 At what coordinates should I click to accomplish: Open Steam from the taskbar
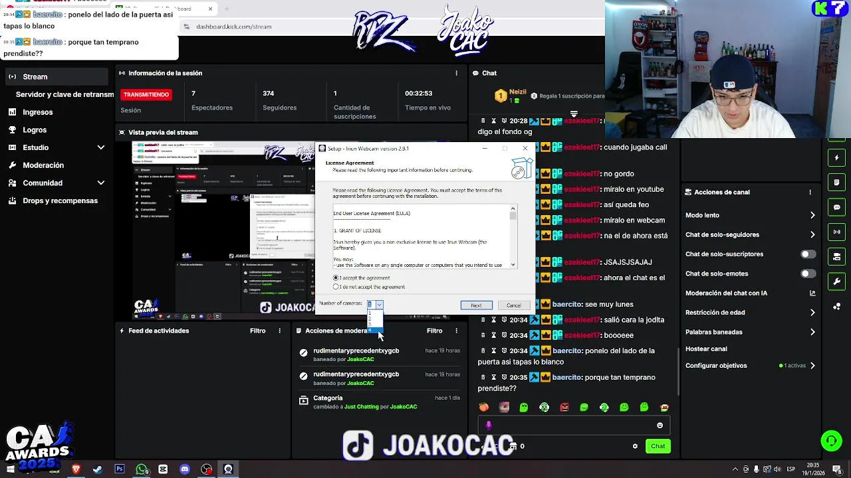coord(98,469)
